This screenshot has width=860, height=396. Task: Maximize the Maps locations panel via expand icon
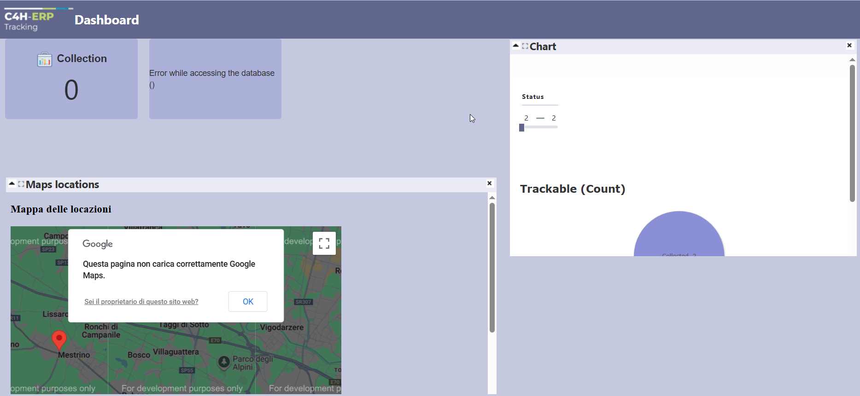click(x=21, y=184)
